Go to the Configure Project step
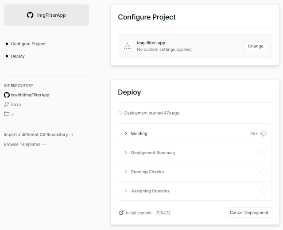The width and height of the screenshot is (283, 230). [28, 44]
